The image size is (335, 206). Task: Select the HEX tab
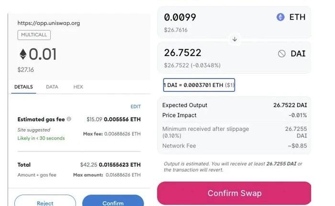click(78, 87)
